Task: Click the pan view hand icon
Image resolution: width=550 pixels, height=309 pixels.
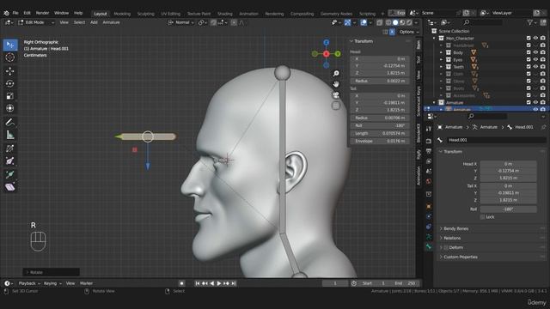Action: pyautogui.click(x=336, y=84)
